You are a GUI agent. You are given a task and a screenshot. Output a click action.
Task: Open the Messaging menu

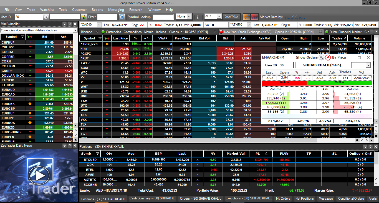(x=116, y=10)
